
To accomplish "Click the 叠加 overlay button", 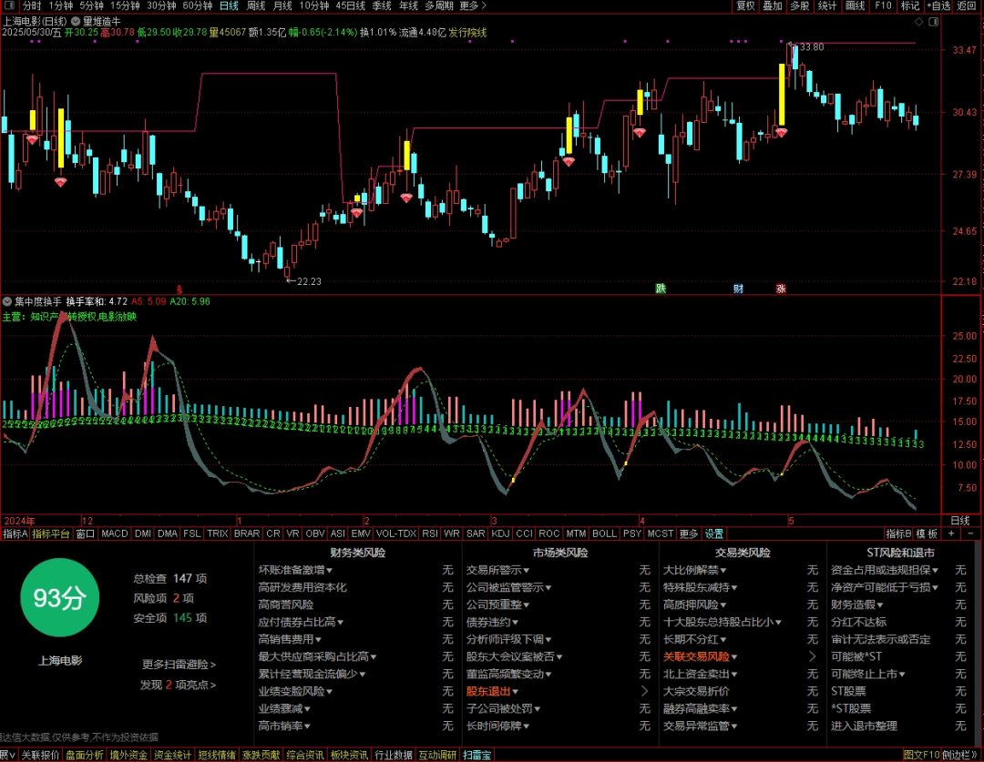I will (x=773, y=5).
